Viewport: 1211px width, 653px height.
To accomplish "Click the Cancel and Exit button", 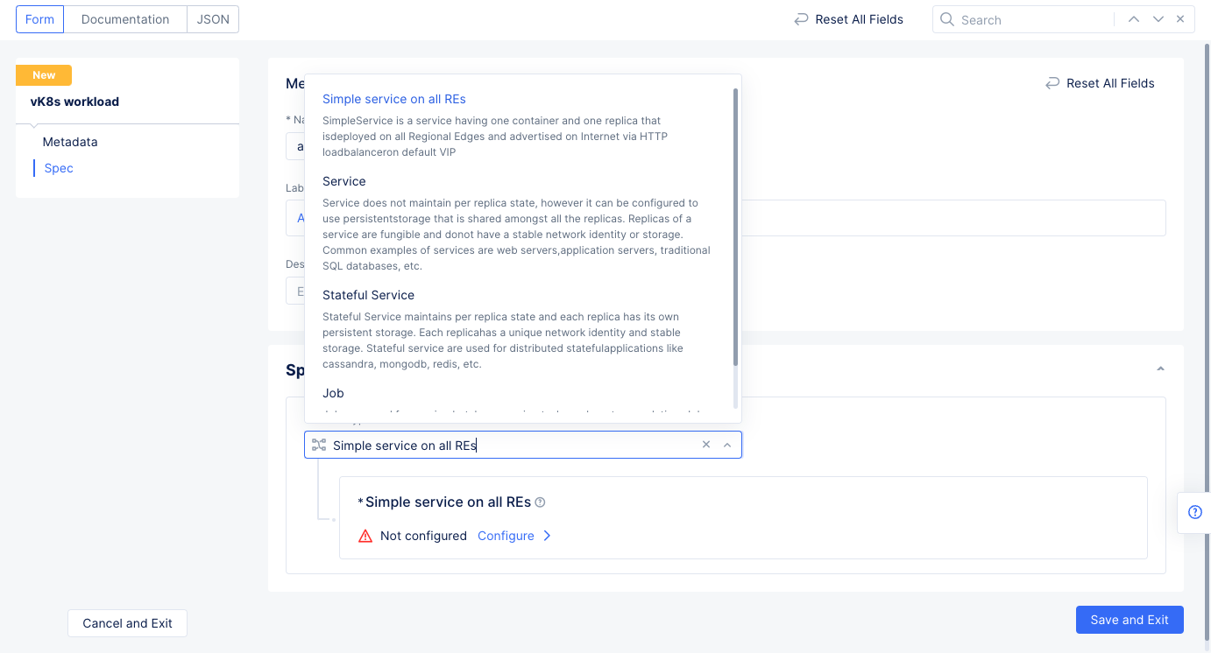I will pos(127,622).
